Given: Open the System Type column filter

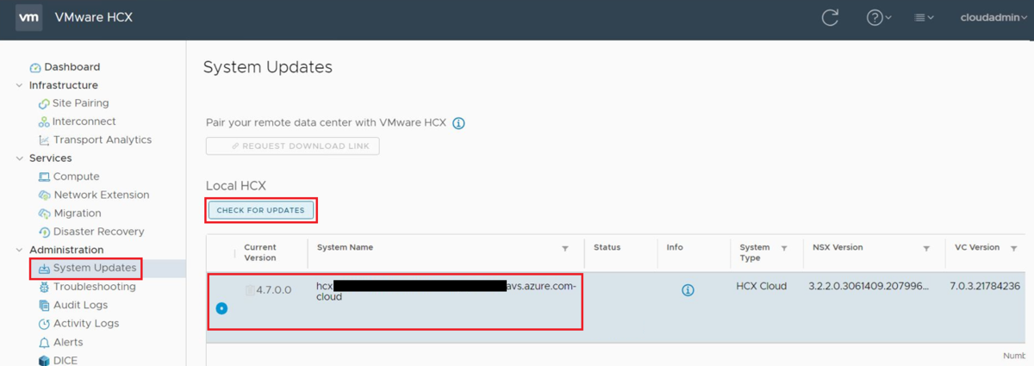Looking at the screenshot, I should pos(784,248).
